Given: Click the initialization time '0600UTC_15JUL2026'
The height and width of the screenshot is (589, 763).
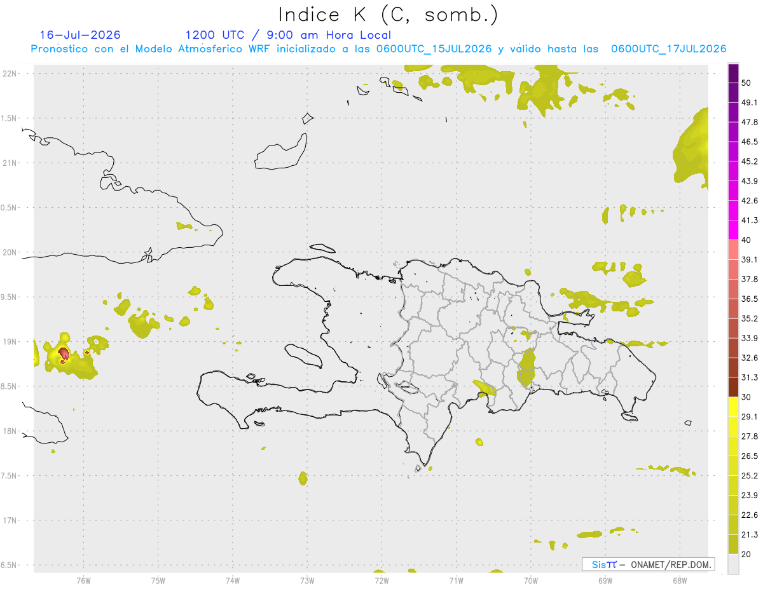Looking at the screenshot, I should [434, 49].
